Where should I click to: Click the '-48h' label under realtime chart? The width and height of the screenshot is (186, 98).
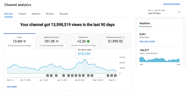pyautogui.click(x=141, y=65)
